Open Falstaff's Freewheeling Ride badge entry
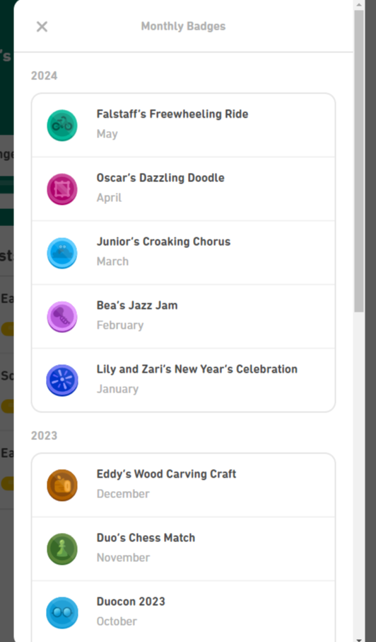Image resolution: width=376 pixels, height=642 pixels. [x=183, y=125]
